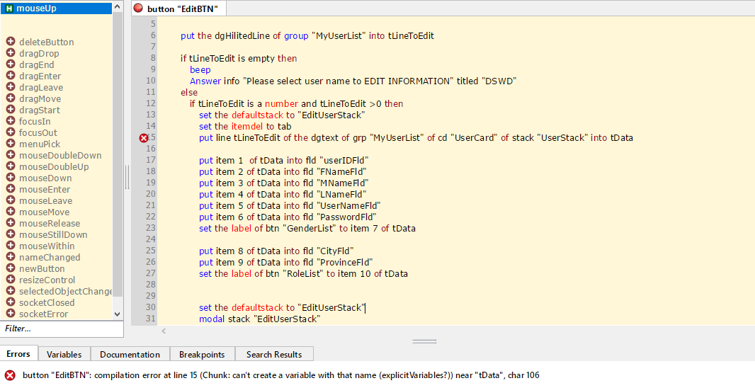Click the red error icon in Errors pane

10,375
